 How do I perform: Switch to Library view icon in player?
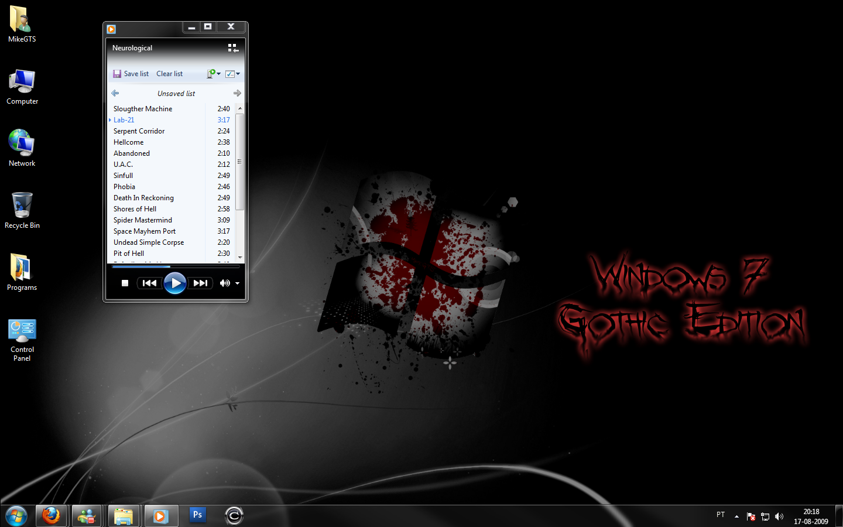click(233, 48)
